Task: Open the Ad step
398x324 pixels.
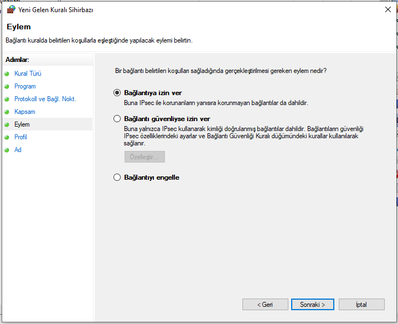Action: [x=18, y=150]
